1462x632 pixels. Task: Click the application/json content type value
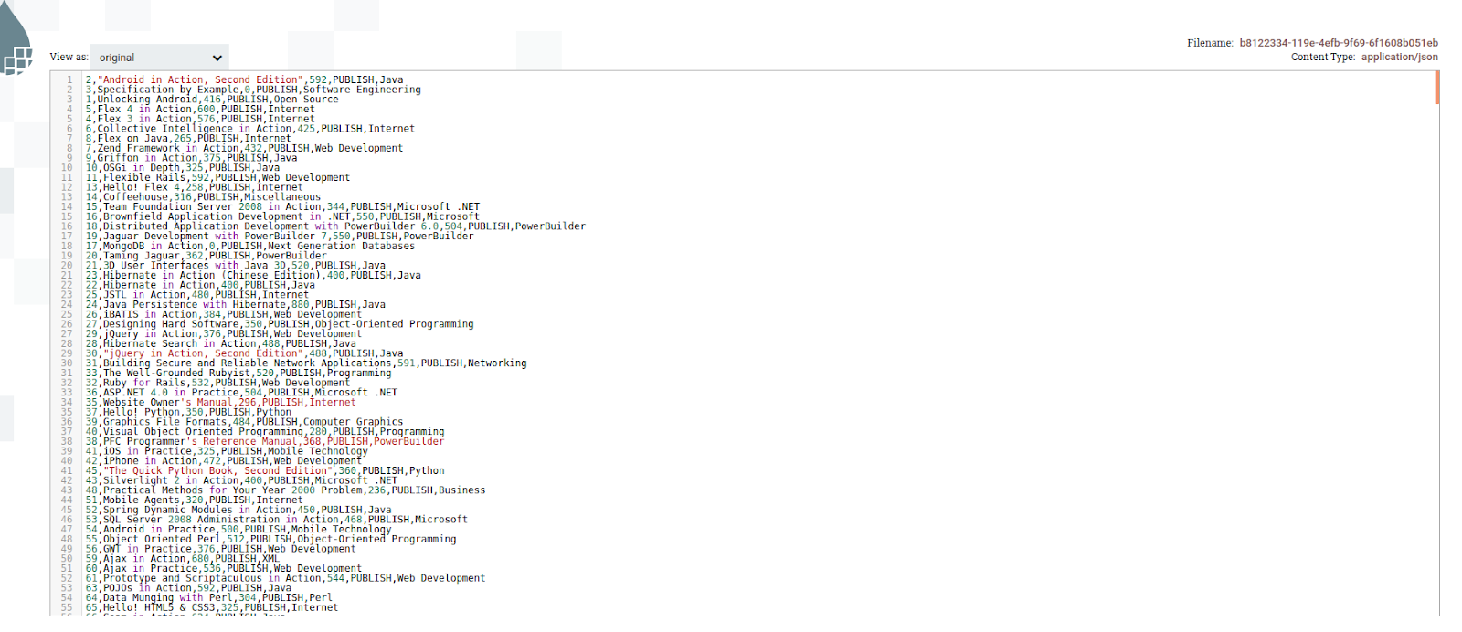point(1399,57)
